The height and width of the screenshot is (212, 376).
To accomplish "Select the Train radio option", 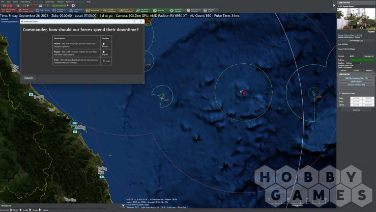I will click(x=104, y=61).
